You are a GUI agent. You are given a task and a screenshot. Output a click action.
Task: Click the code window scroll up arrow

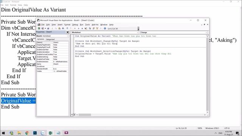pos(207,37)
